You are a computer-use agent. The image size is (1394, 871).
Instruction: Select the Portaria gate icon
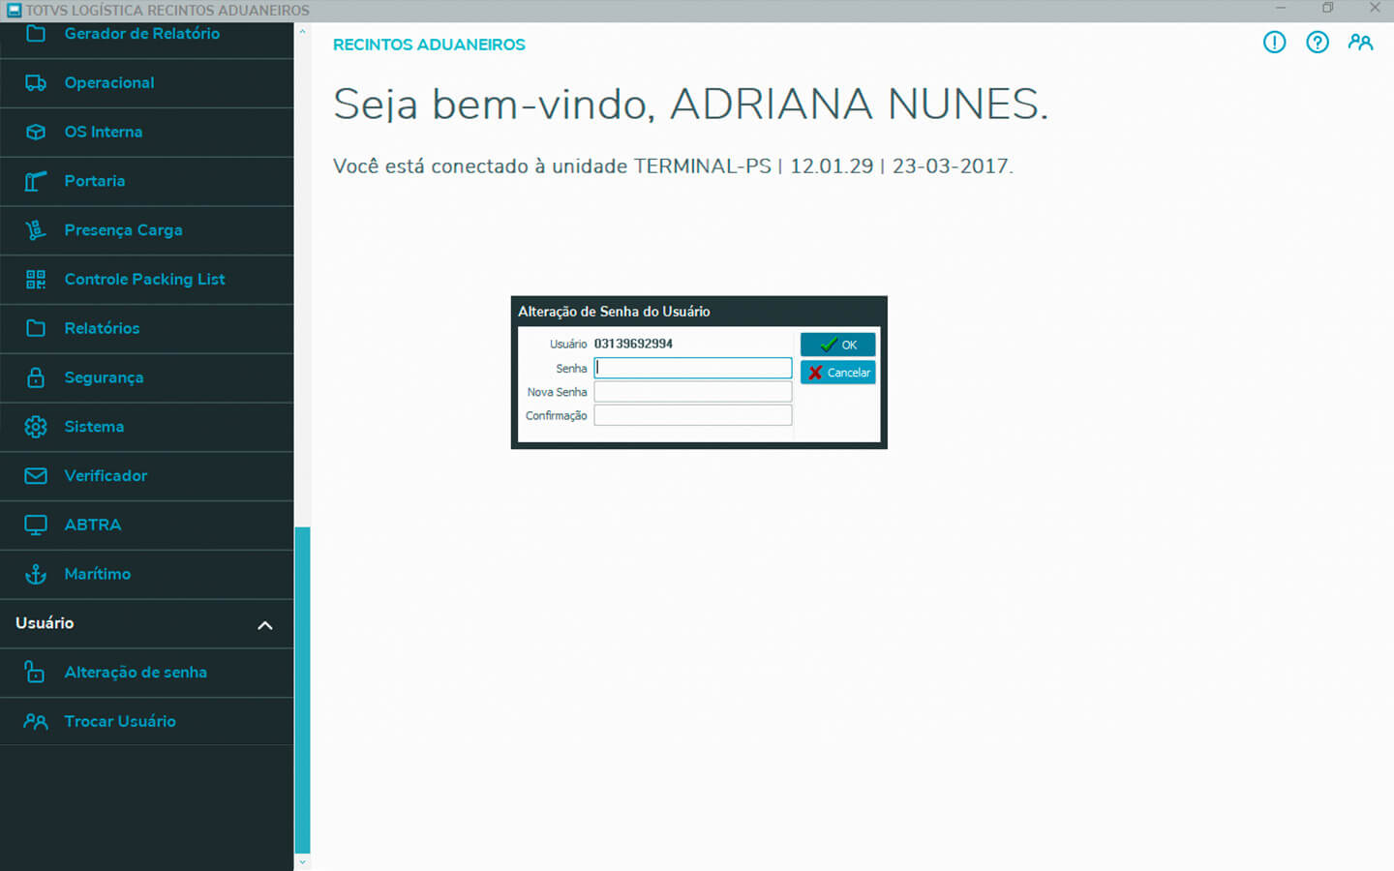pyautogui.click(x=36, y=181)
